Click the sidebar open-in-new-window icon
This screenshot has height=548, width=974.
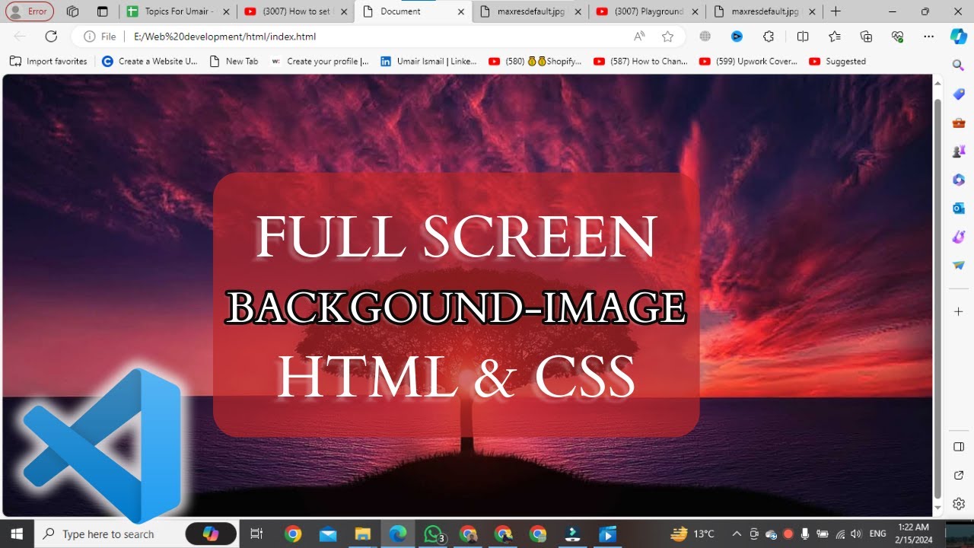point(959,475)
